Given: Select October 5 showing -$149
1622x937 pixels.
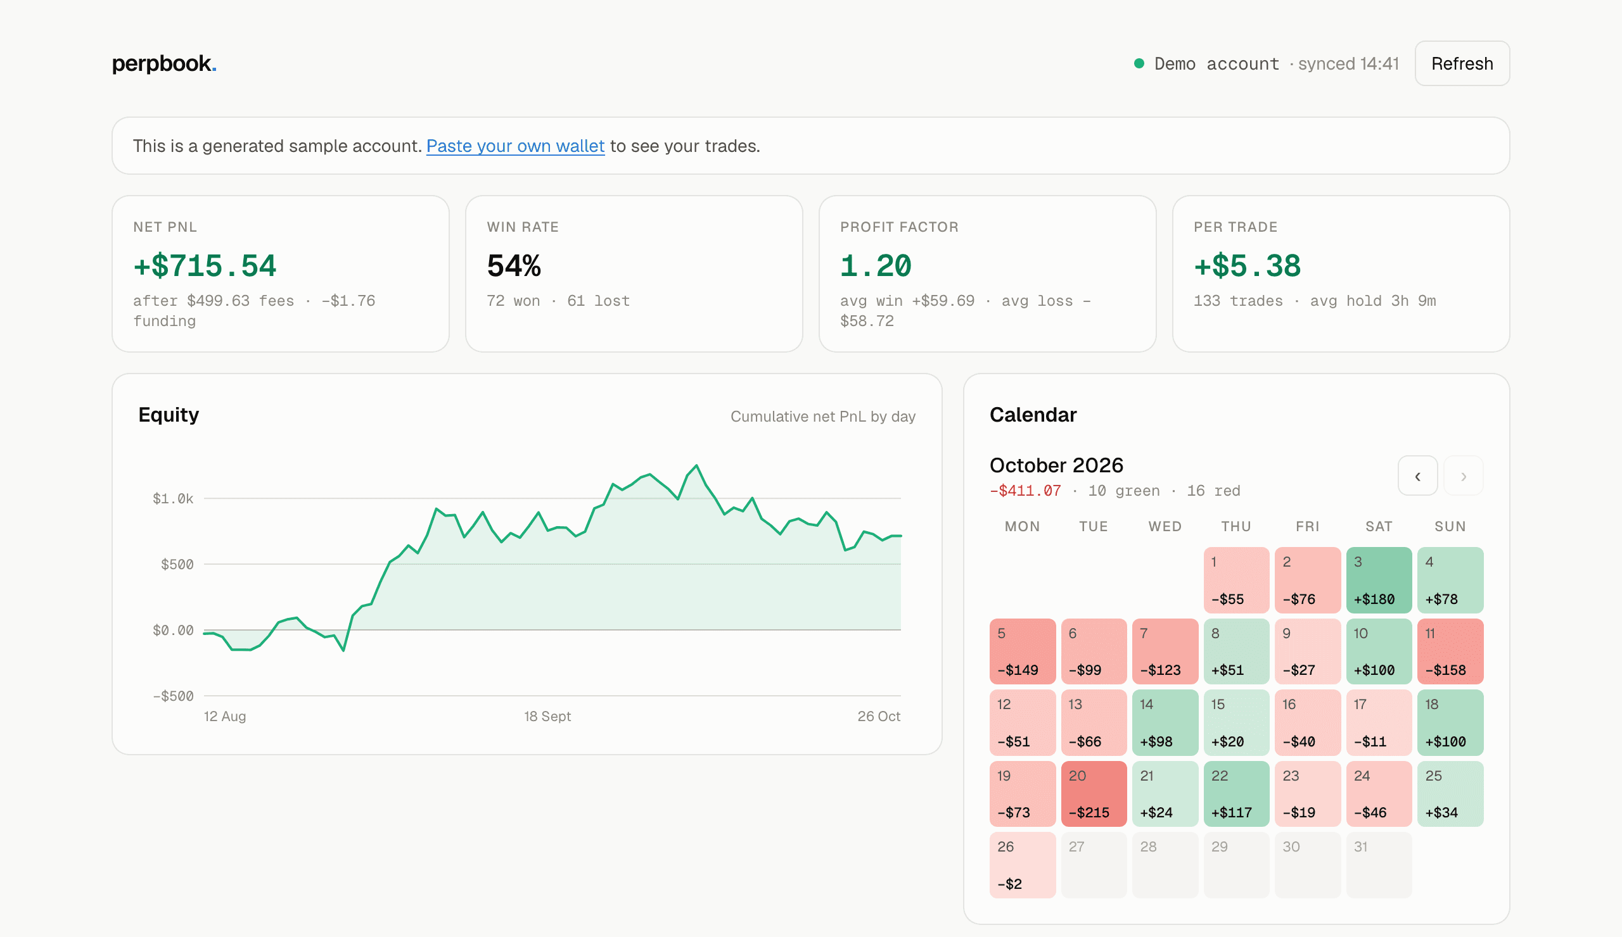Looking at the screenshot, I should 1022,651.
